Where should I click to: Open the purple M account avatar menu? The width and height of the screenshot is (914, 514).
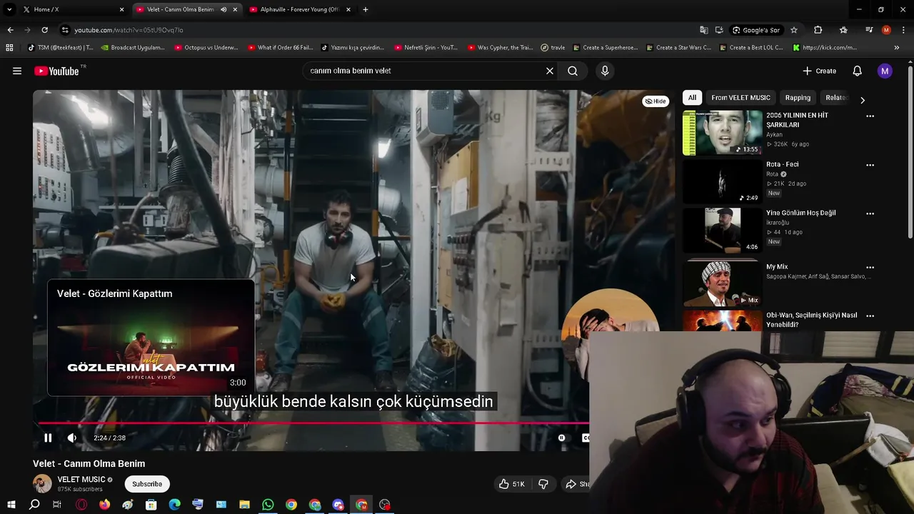885,71
